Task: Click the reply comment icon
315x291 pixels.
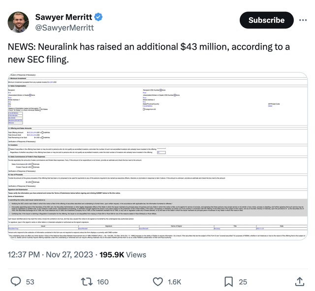Action: click(x=16, y=281)
